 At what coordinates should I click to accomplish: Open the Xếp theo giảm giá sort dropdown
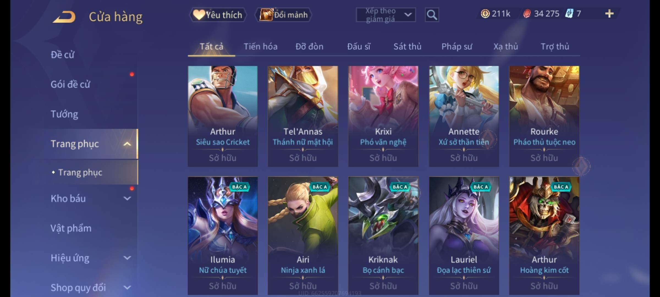pyautogui.click(x=386, y=15)
